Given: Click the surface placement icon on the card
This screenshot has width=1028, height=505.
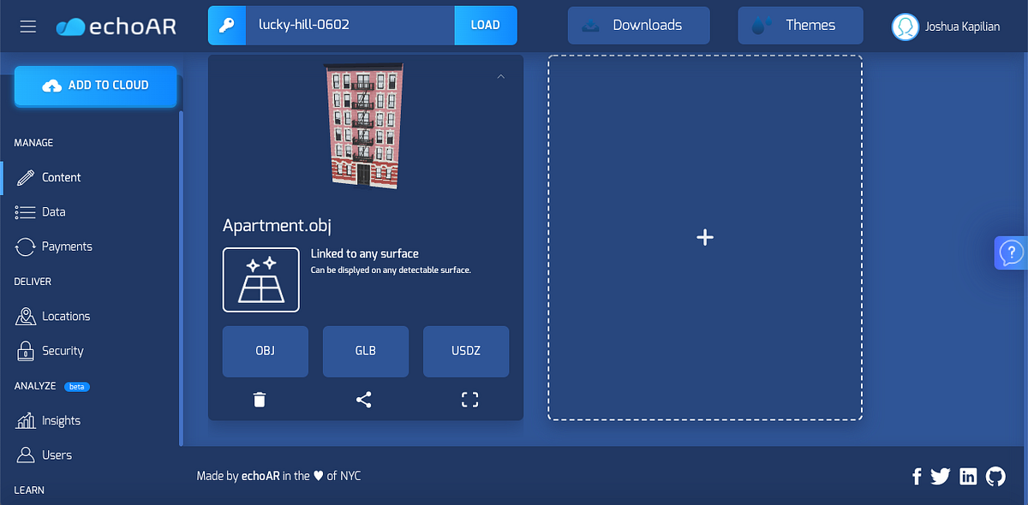Looking at the screenshot, I should [x=261, y=280].
